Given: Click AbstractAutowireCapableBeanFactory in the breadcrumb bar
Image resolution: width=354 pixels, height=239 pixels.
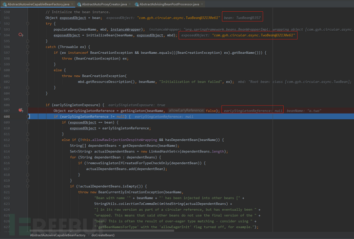Looking at the screenshot, I should (x=57, y=235).
